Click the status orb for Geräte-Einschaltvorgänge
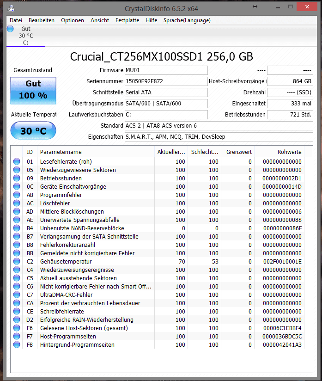This screenshot has height=381, width=322. [17, 186]
